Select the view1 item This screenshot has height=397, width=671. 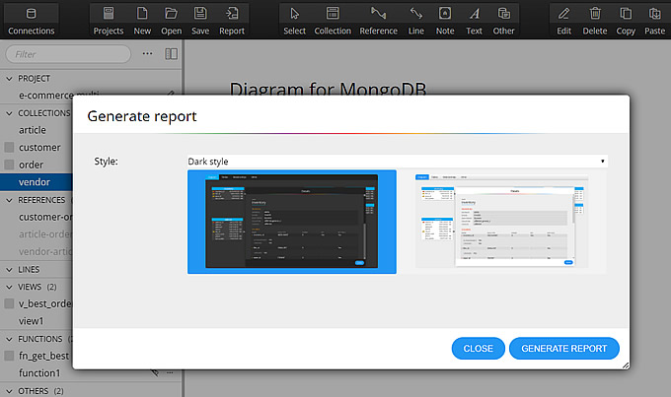click(32, 321)
